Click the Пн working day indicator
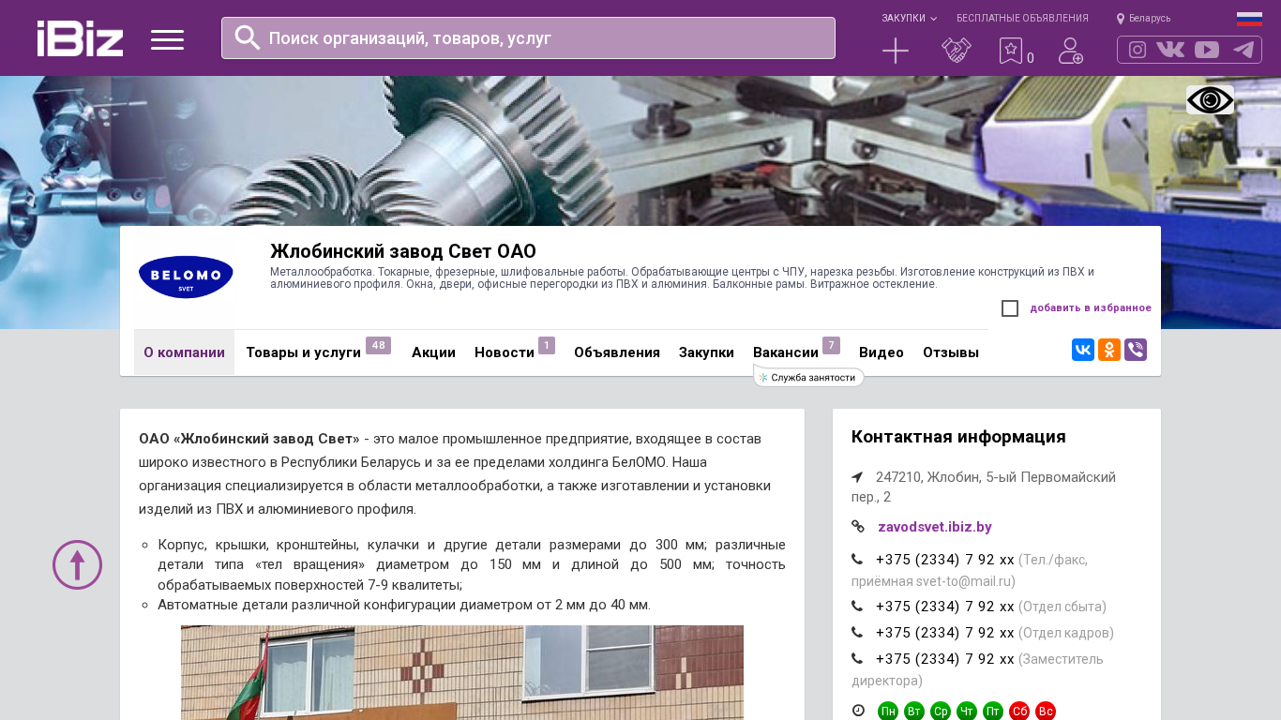 888,712
